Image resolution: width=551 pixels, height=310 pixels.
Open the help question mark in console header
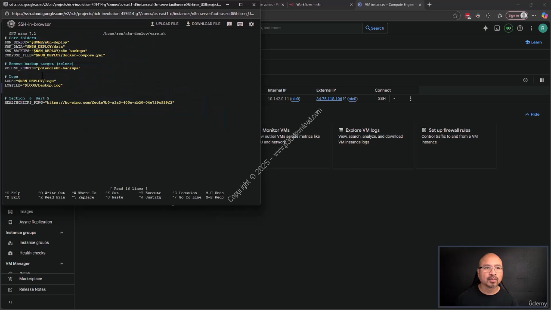point(520,28)
